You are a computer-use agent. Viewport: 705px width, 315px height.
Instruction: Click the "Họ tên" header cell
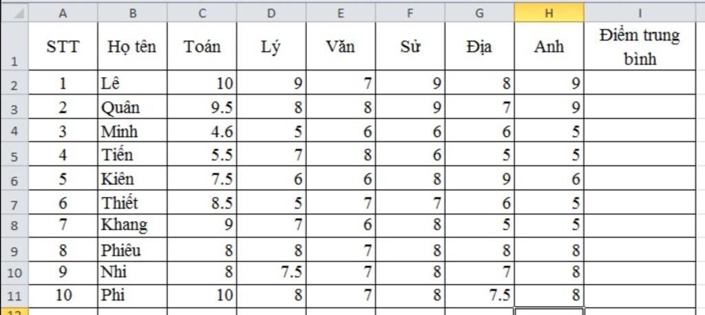pyautogui.click(x=132, y=47)
